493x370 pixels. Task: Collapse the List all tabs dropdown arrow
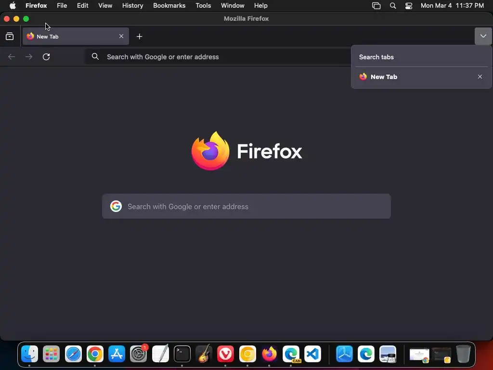tap(483, 36)
